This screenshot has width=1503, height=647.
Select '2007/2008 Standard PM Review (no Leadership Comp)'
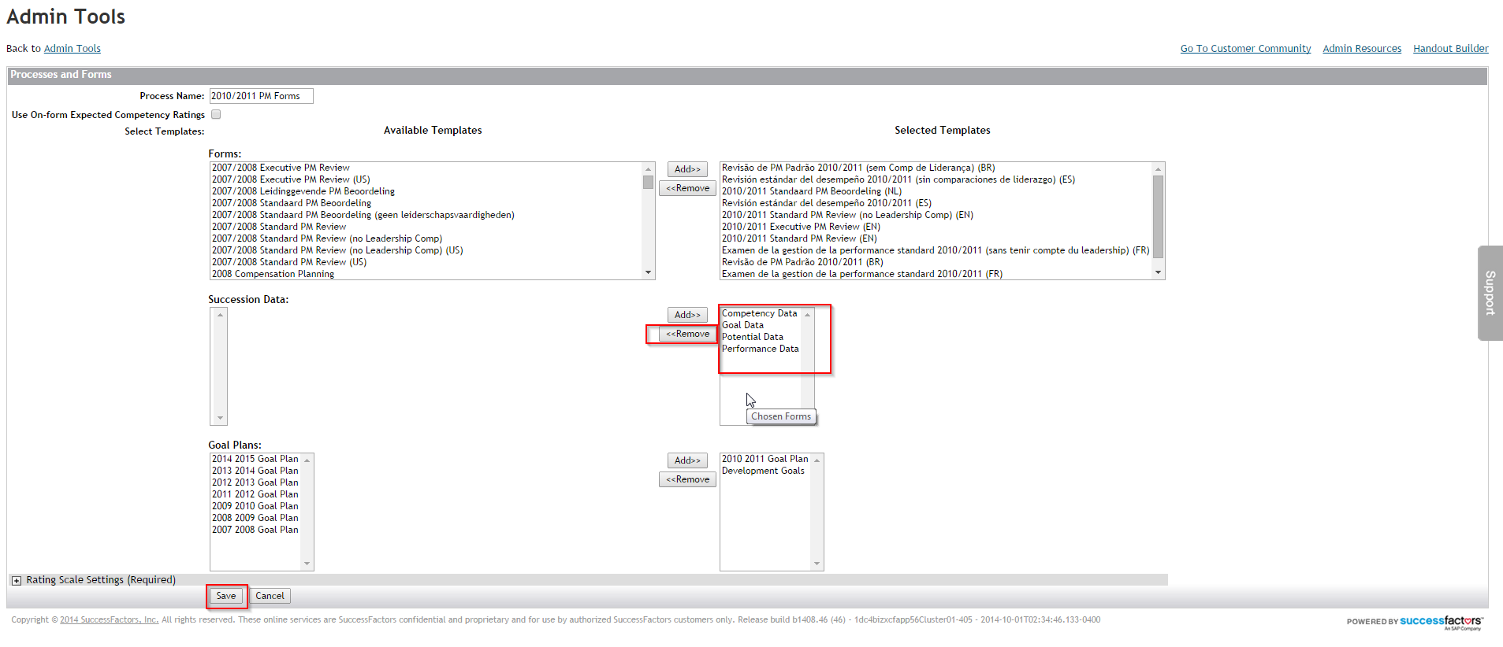point(426,238)
